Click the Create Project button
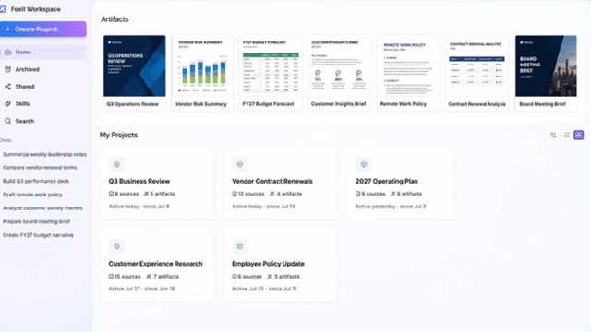591x332 pixels. pyautogui.click(x=43, y=29)
